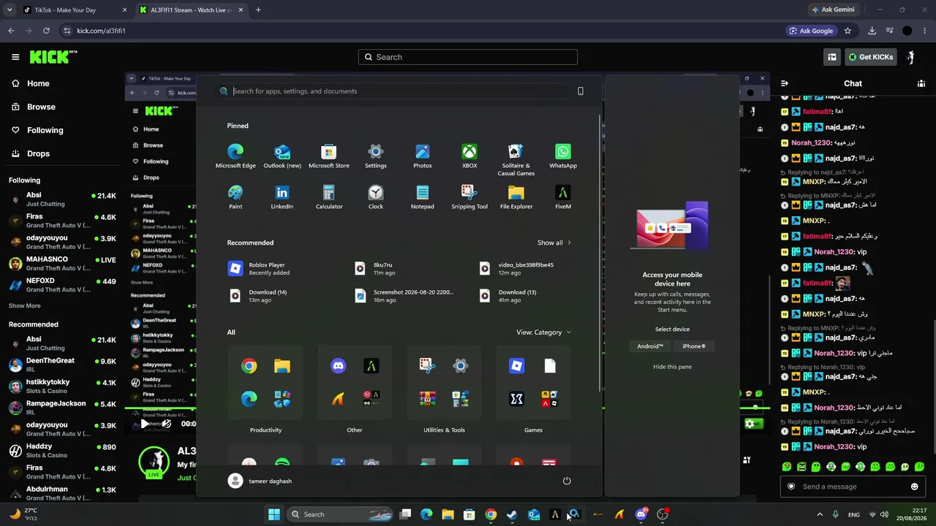This screenshot has height=526, width=936.
Task: Launch WhatsApp from the Start menu
Action: pos(563,156)
